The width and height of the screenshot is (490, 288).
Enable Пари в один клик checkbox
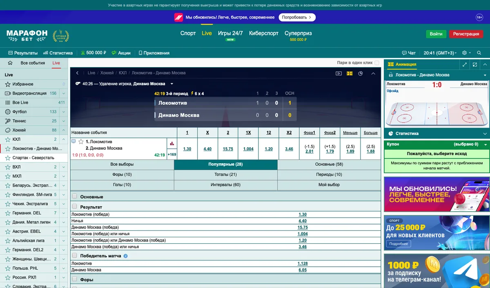tap(377, 63)
